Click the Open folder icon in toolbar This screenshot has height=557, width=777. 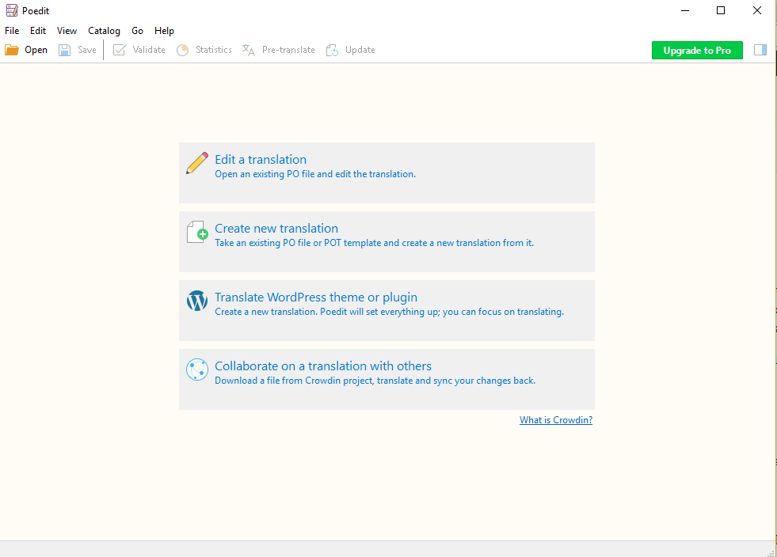coord(12,50)
